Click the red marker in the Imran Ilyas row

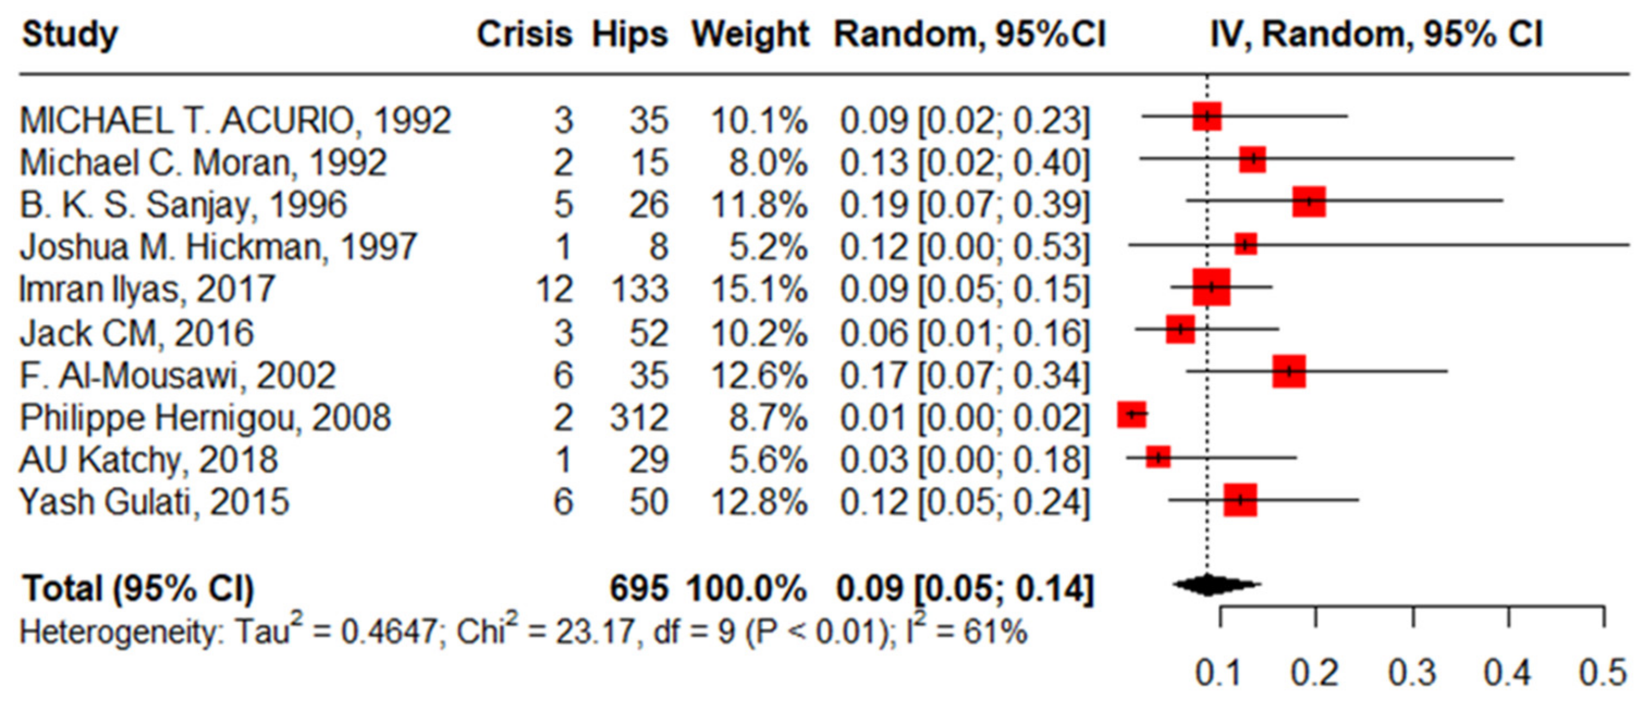pos(1211,287)
